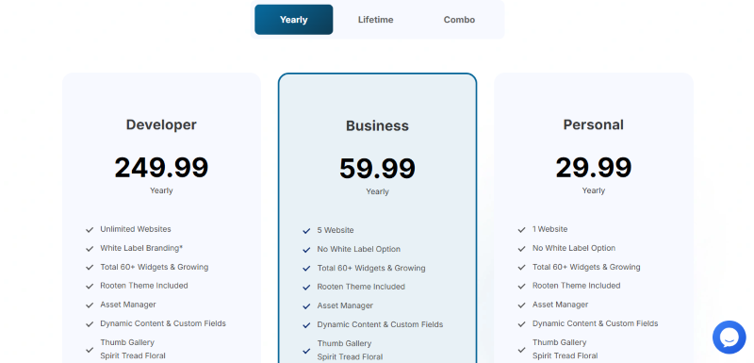
Task: Click Developer's Total 60+ Widgets & Growing text
Action: (x=155, y=267)
